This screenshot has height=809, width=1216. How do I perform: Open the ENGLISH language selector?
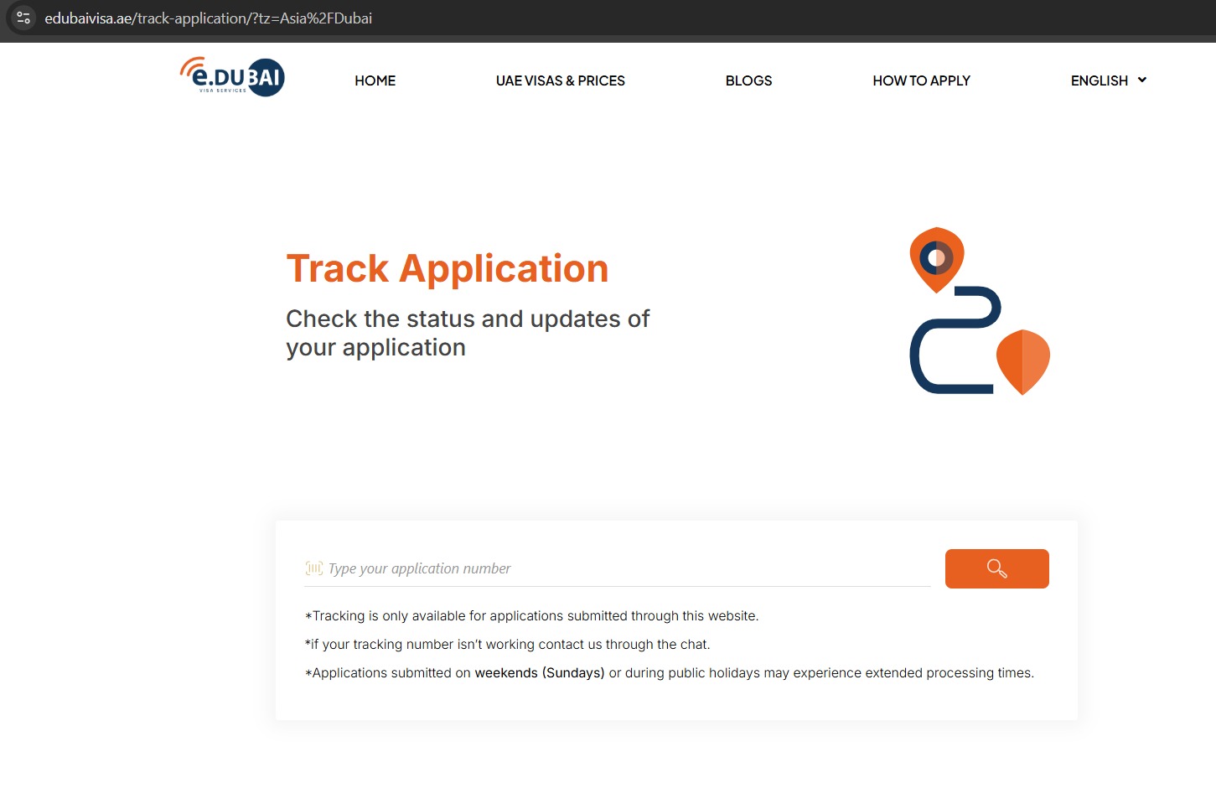(1099, 80)
